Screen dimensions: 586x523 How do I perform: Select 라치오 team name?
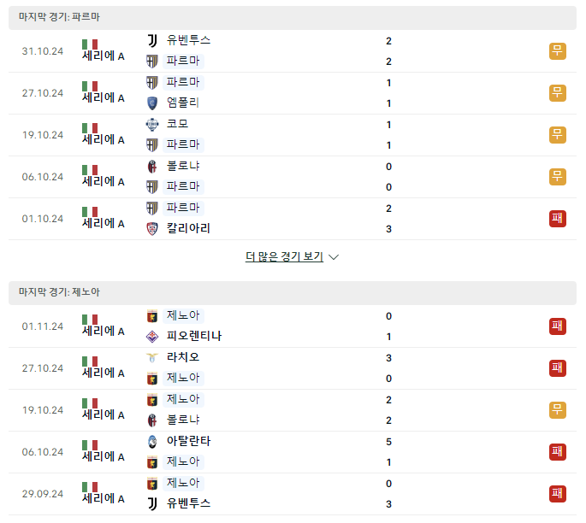pyautogui.click(x=183, y=357)
